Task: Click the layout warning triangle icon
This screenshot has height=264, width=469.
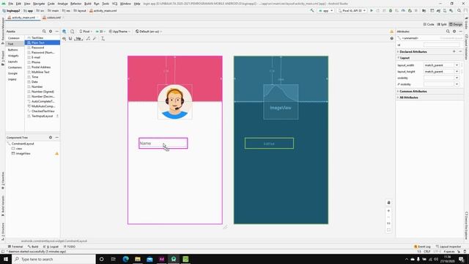Action: click(x=391, y=32)
